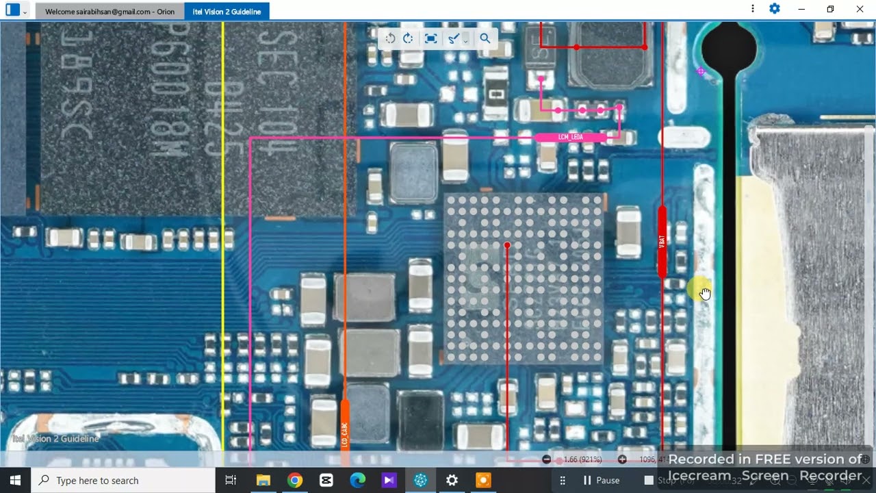Open the Windows Start menu

point(15,481)
